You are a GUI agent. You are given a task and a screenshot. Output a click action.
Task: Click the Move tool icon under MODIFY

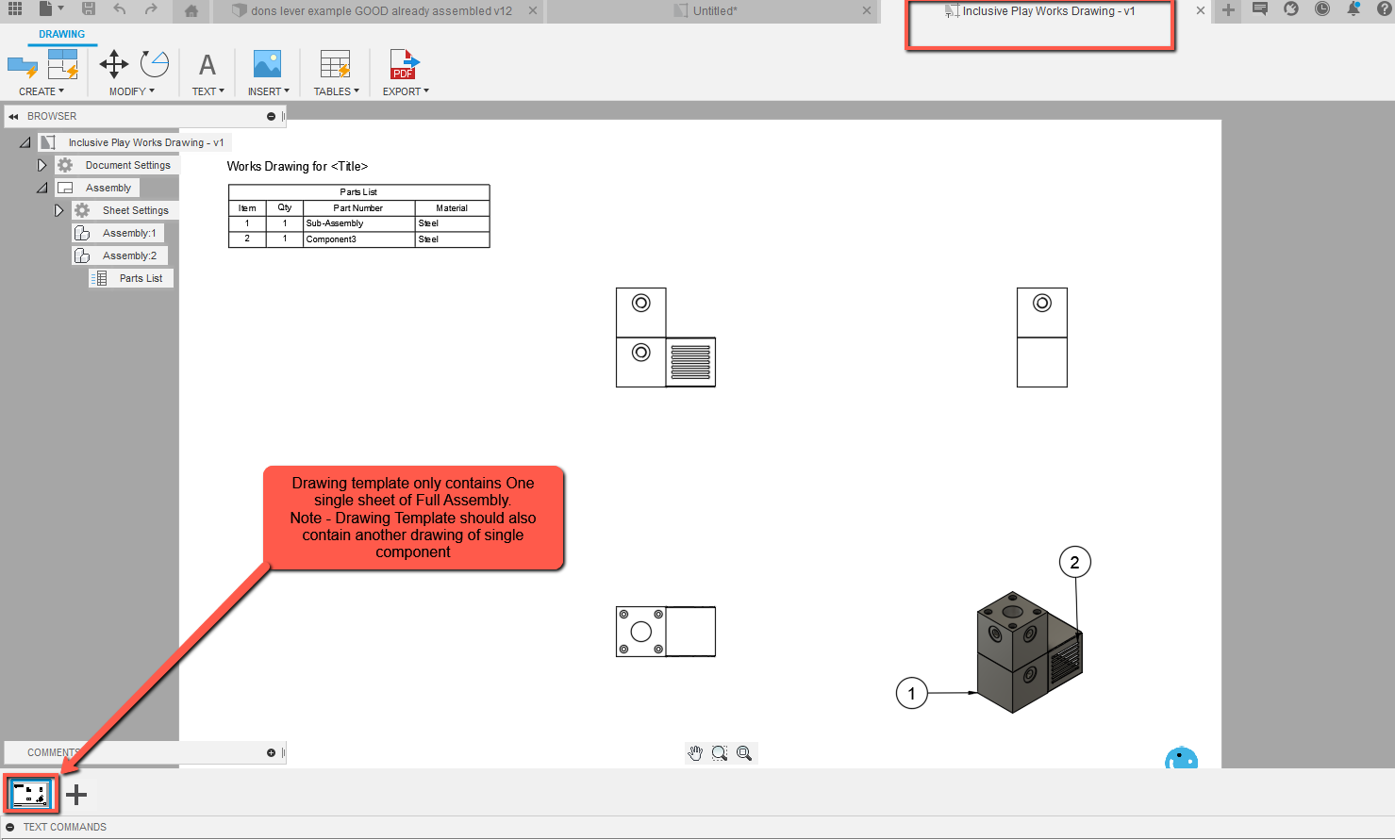(113, 63)
